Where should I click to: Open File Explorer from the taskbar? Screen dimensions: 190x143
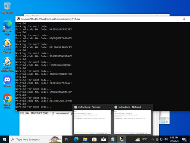[85, 139]
